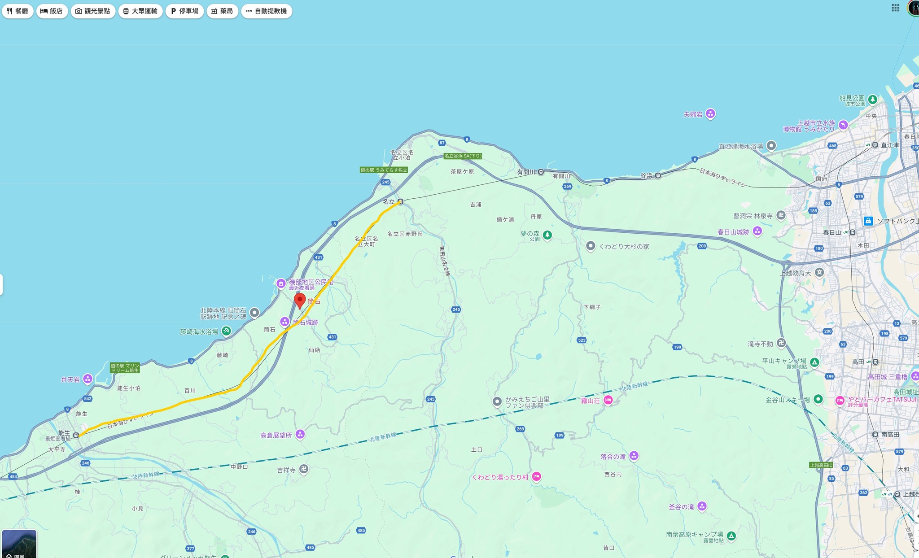Image resolution: width=919 pixels, height=558 pixels.
Task: Select 霧山荘 pink lodging marker
Action: coord(608,400)
